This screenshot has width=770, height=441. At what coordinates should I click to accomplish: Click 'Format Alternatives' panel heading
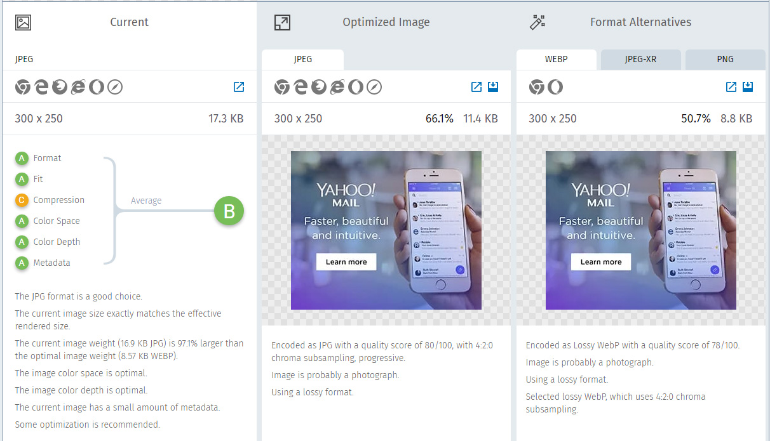click(641, 22)
